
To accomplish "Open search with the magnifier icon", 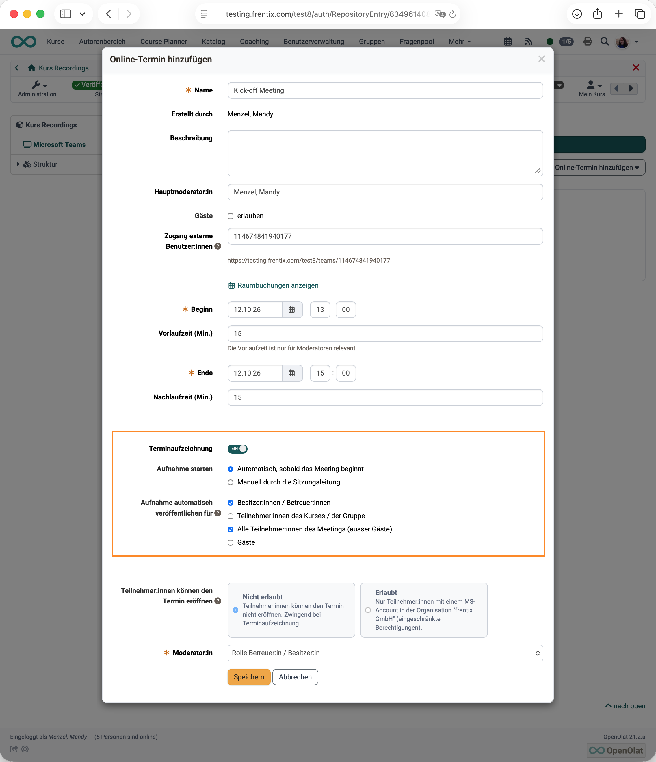I will (x=605, y=42).
